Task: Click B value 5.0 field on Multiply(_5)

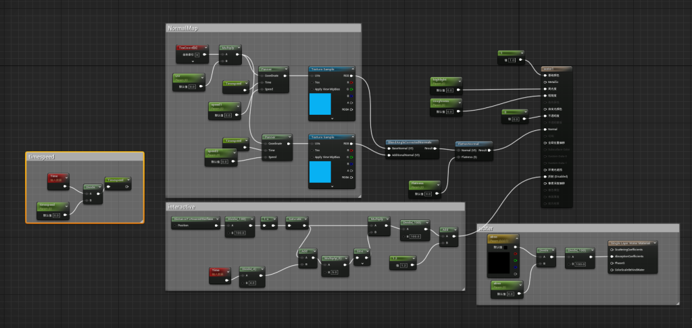Action: (x=334, y=273)
